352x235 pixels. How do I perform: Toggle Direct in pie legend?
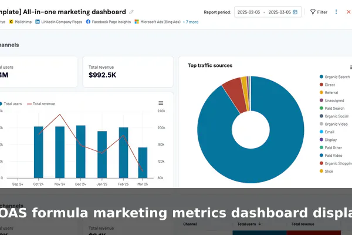click(327, 85)
